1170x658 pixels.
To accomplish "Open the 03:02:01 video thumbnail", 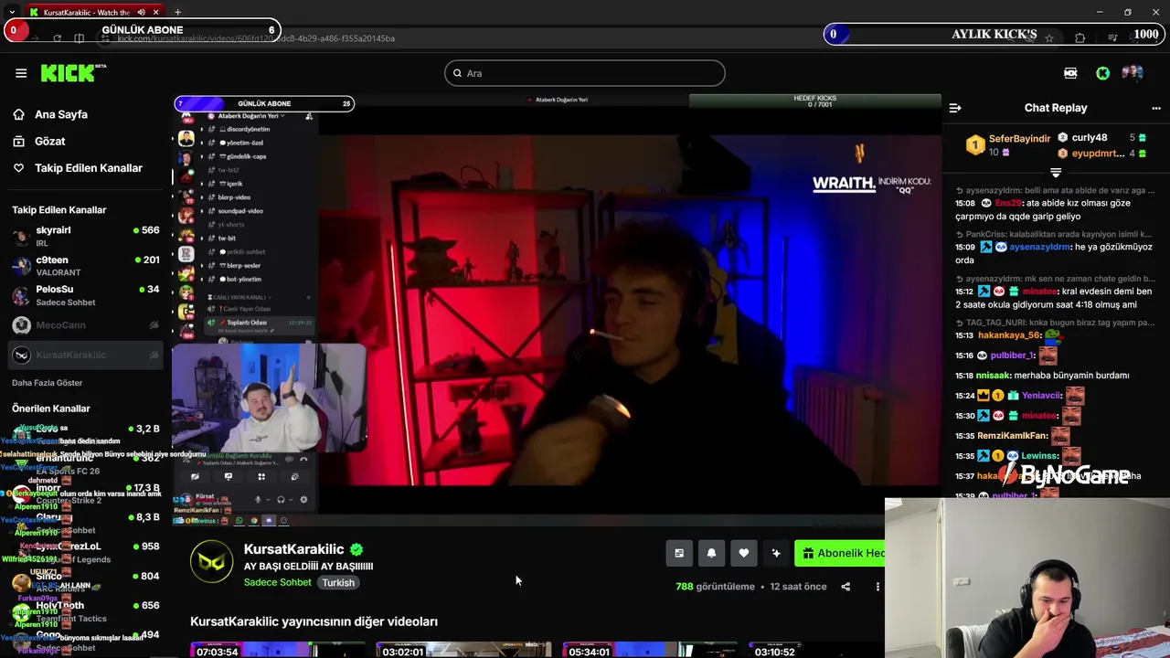I will (463, 650).
